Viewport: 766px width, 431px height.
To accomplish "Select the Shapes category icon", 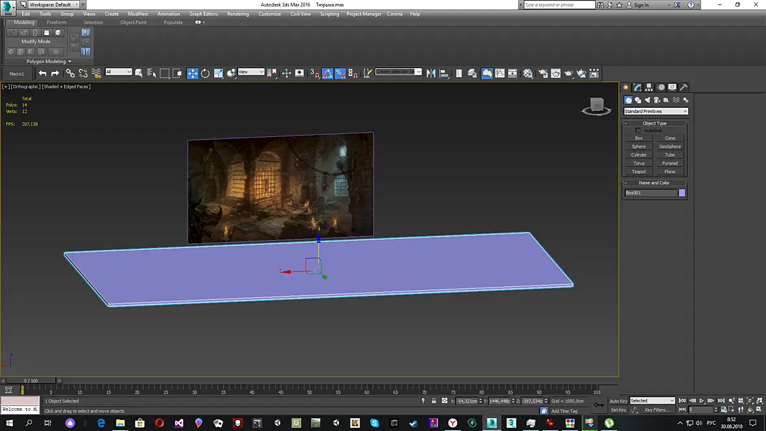I will 638,100.
